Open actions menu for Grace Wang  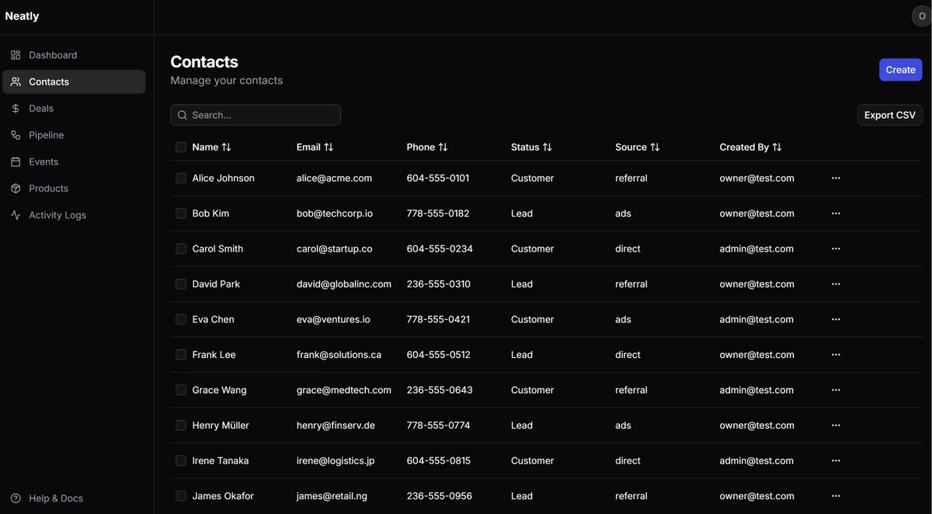coord(836,390)
